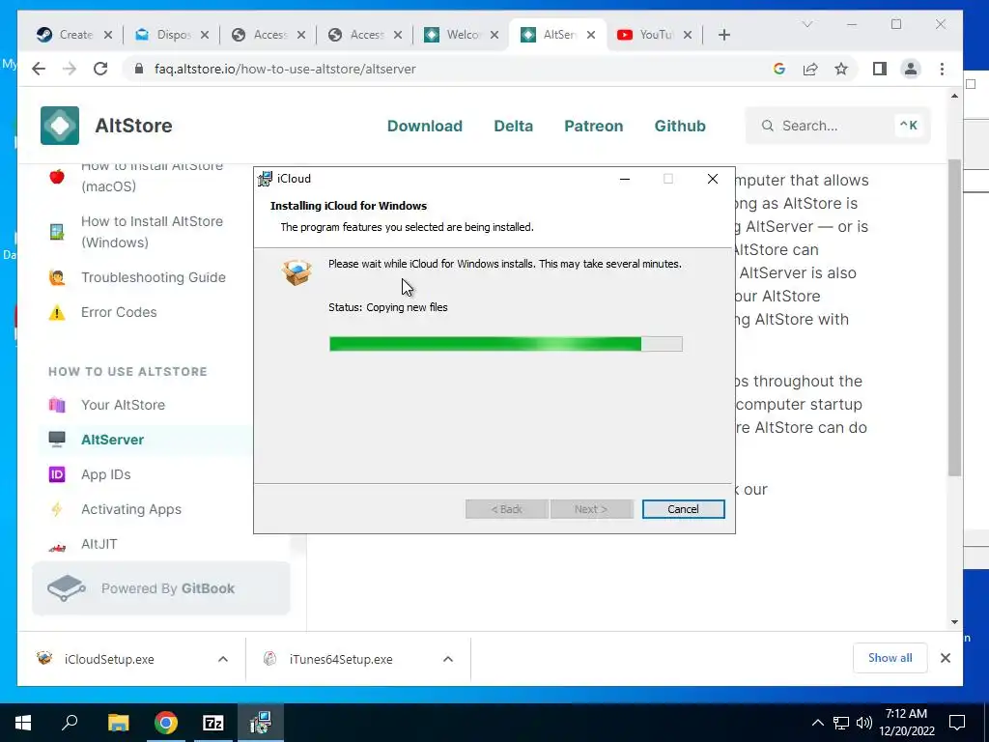Click the Google icon in address bar
The height and width of the screenshot is (742, 989).
(x=779, y=69)
